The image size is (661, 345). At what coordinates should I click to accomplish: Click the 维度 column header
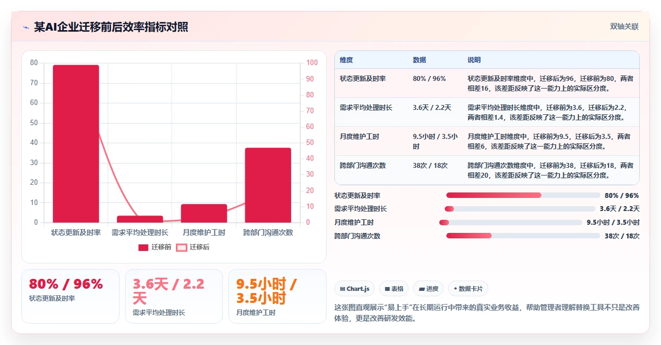pyautogui.click(x=346, y=60)
